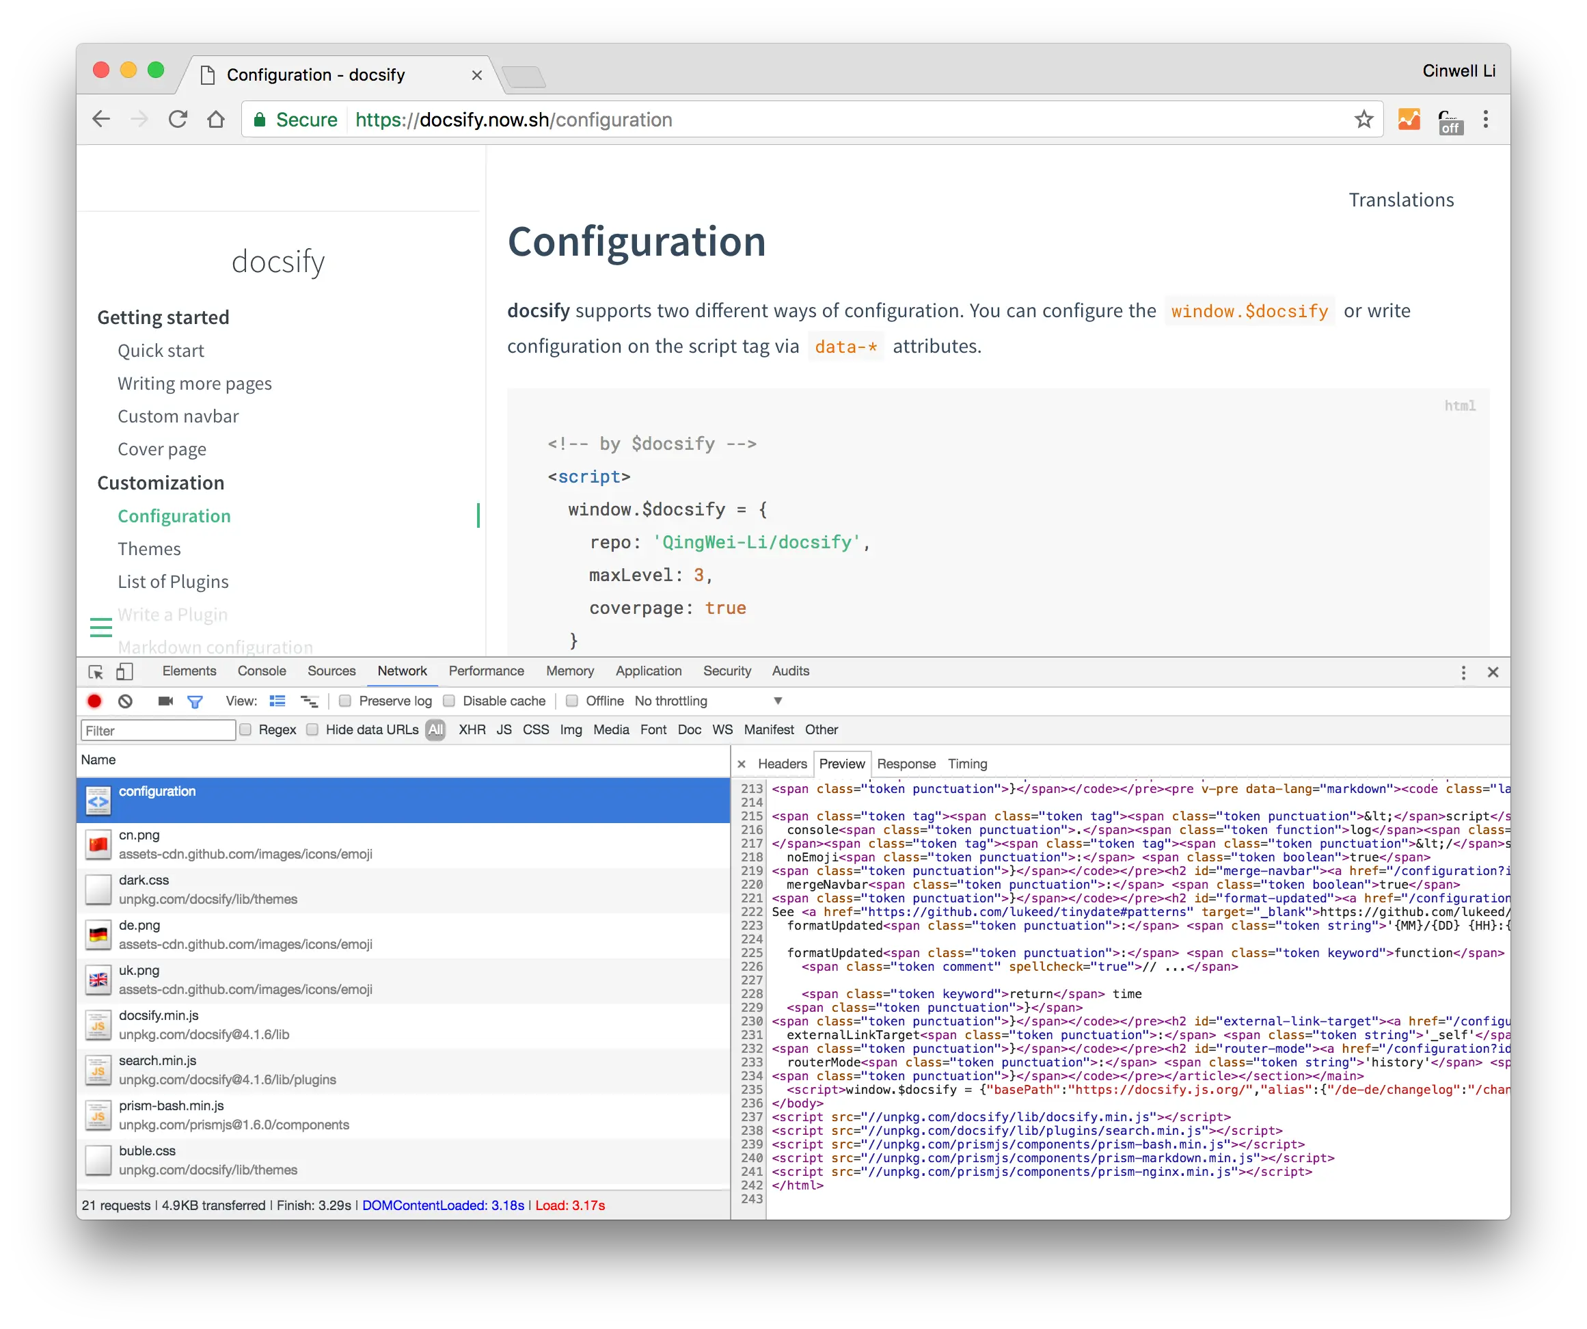Enable the Preserve log checkbox
1587x1329 pixels.
345,701
